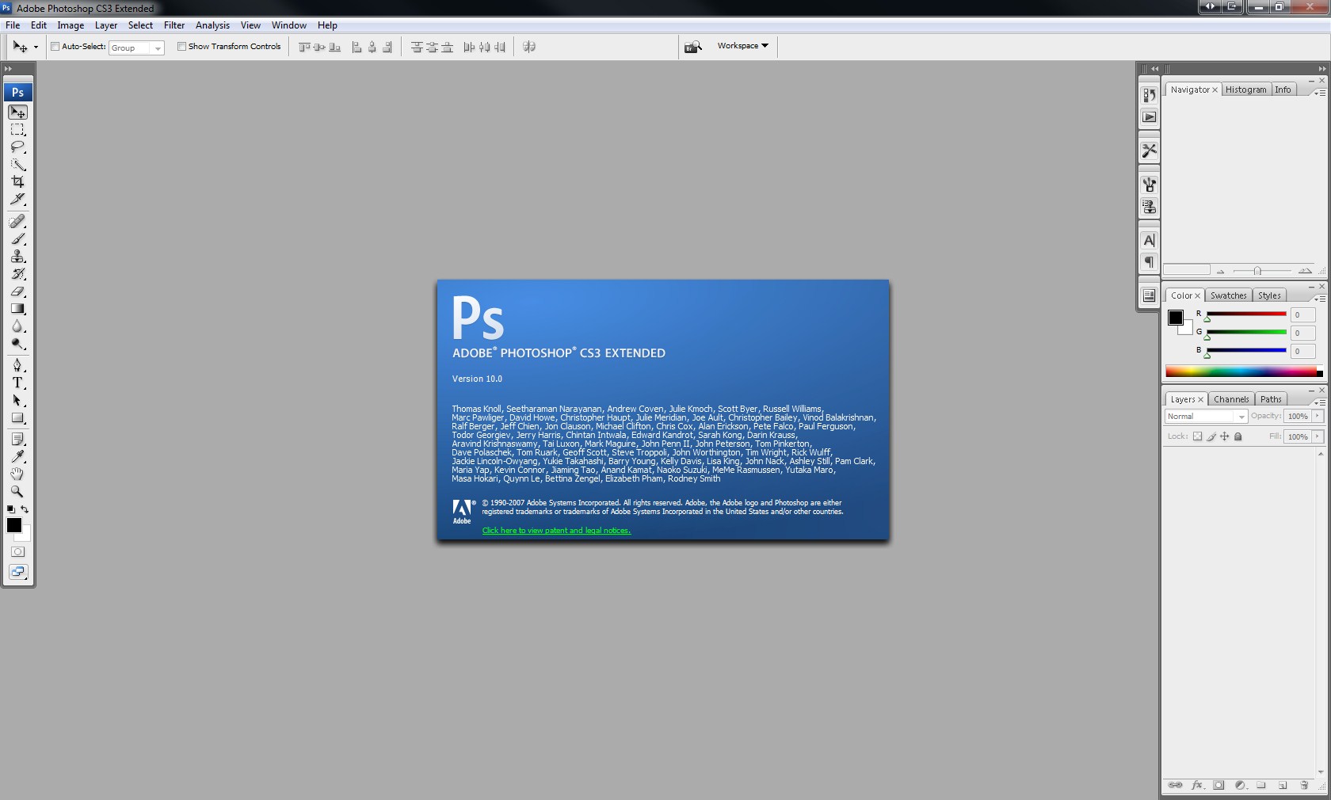
Task: Select the Dodge tool
Action: pos(17,344)
